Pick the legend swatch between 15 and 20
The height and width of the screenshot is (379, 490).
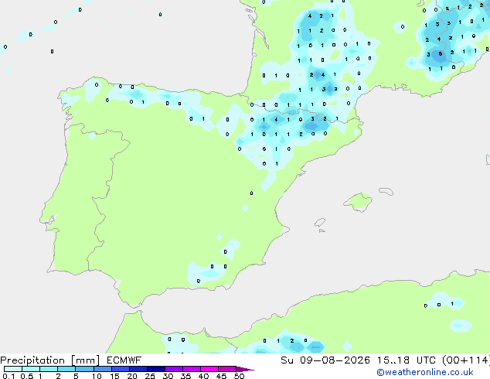pos(120,369)
